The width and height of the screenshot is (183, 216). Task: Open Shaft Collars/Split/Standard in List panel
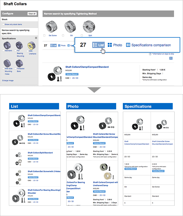(x=40, y=153)
